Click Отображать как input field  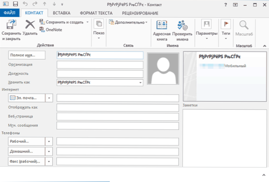click(x=117, y=108)
